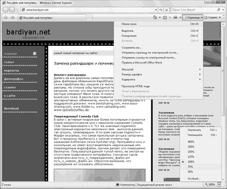Click the Live Search magnifier icon
The width and height of the screenshot is (227, 189).
click(x=218, y=10)
